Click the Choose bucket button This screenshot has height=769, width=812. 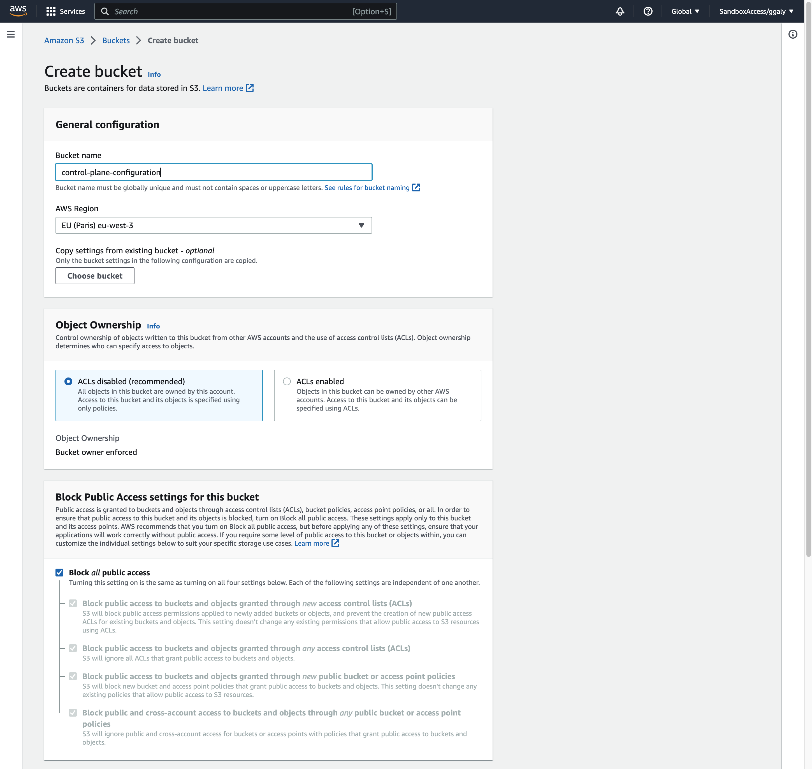[x=95, y=276]
